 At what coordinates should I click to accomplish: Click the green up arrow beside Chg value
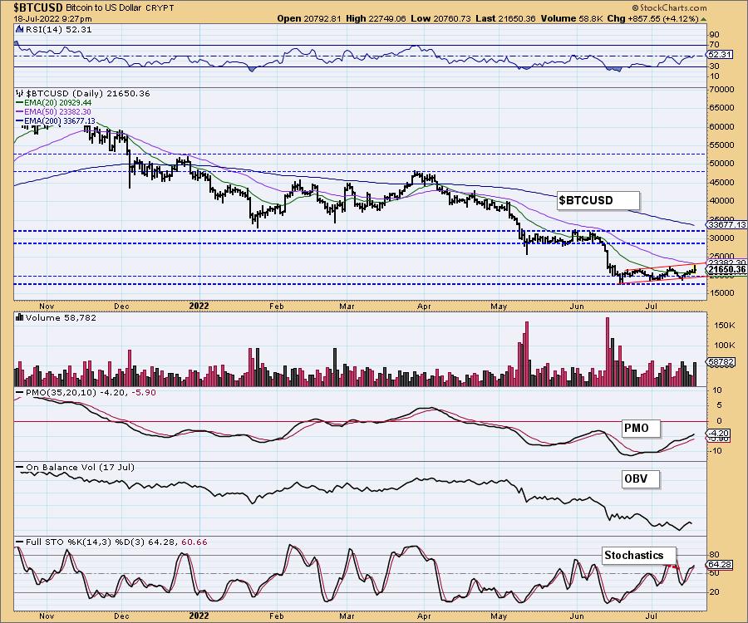point(704,19)
